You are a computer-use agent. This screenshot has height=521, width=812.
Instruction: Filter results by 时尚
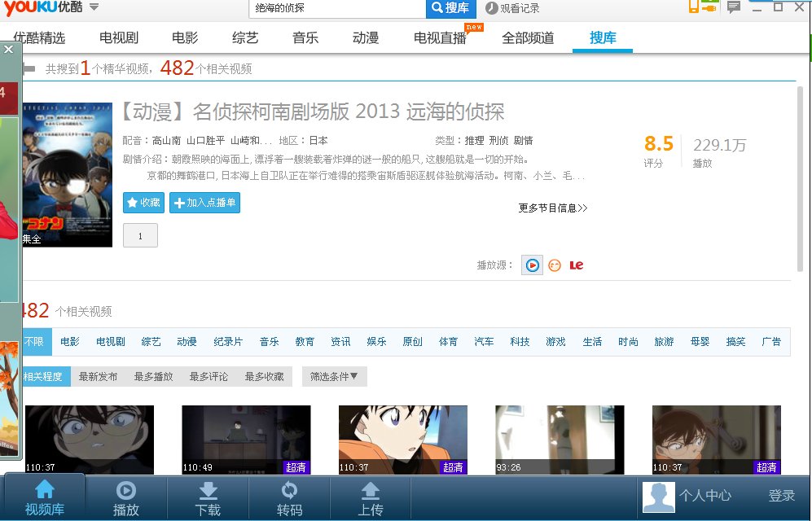coord(628,341)
